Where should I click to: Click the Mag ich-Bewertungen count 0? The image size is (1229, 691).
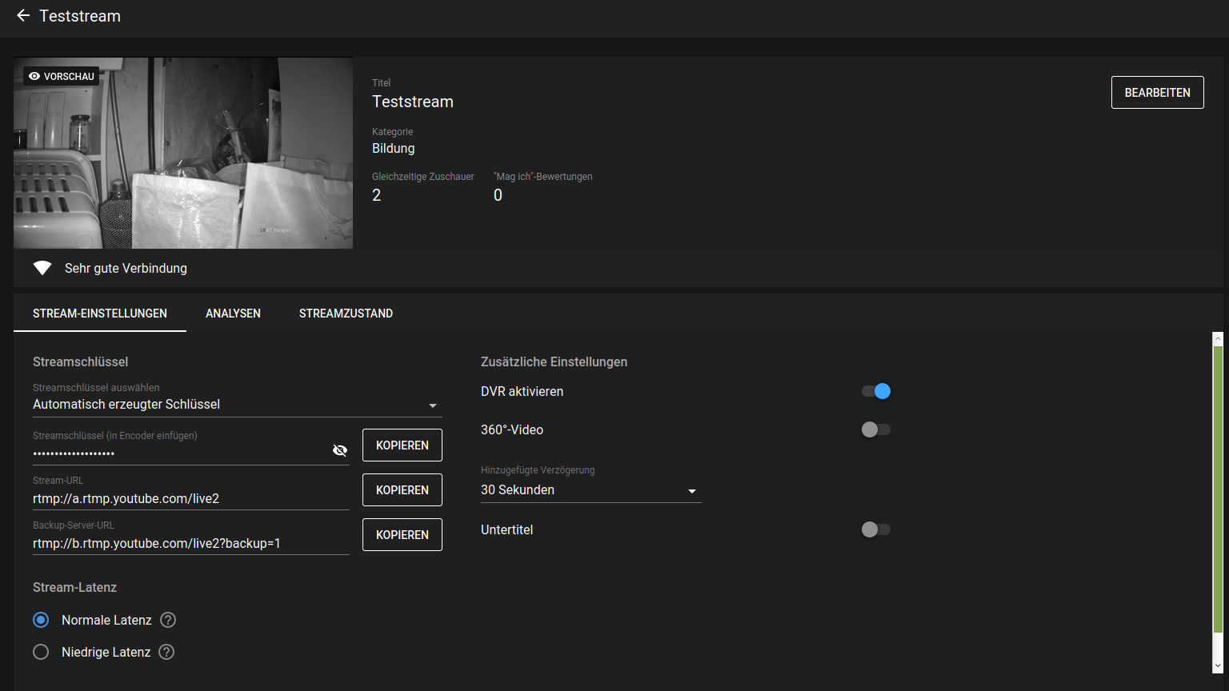pos(498,195)
